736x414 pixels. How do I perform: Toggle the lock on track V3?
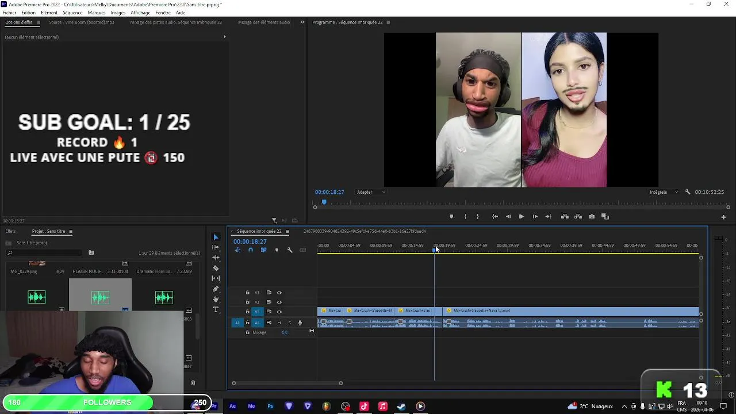pyautogui.click(x=248, y=293)
